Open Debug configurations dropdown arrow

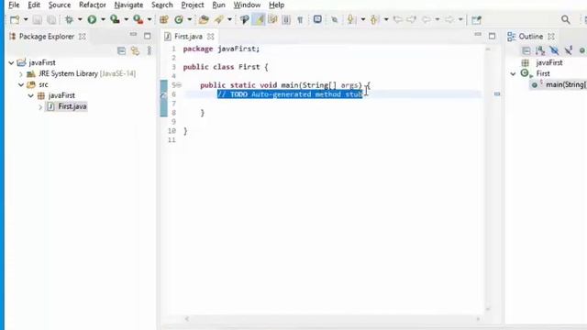click(80, 19)
